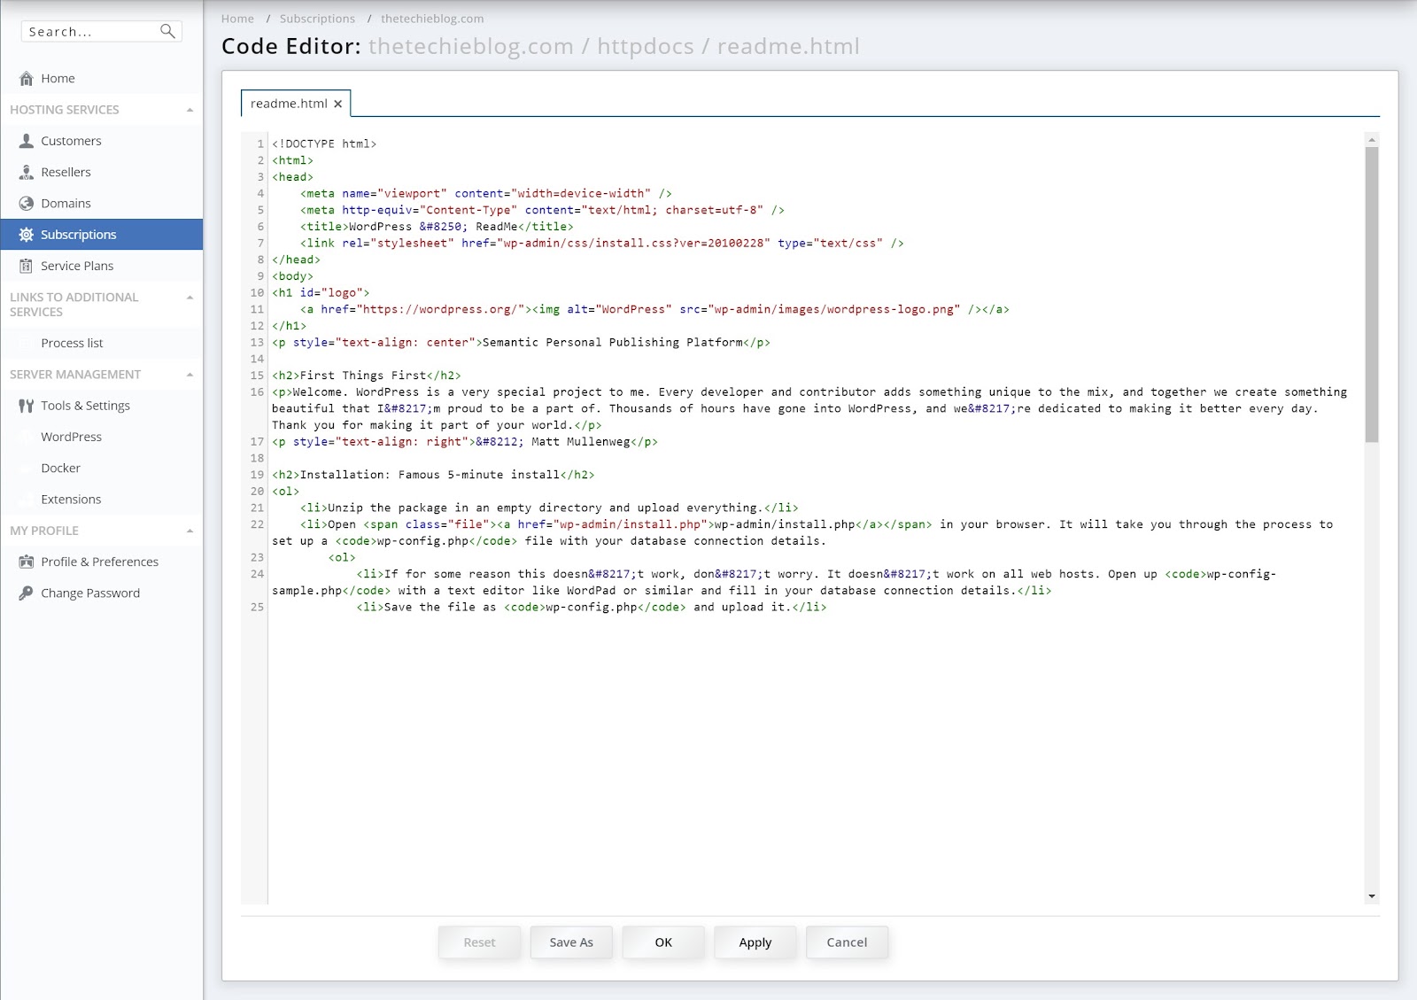Viewport: 1417px width, 1000px height.
Task: Click line number 10 in the gutter
Action: pos(257,292)
